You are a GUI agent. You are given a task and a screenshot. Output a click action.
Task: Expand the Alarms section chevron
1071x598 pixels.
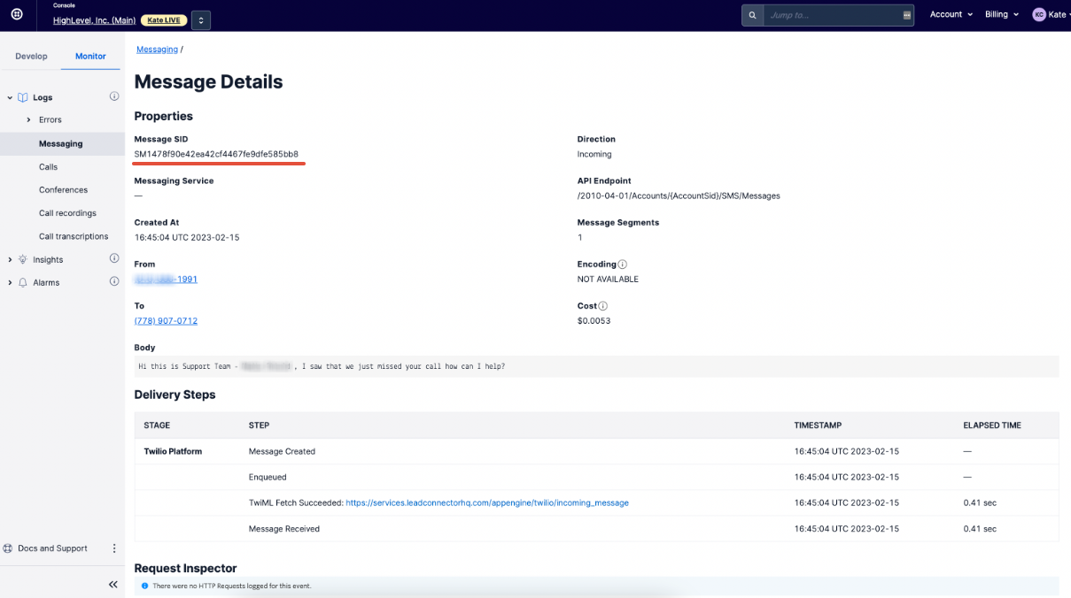[10, 282]
